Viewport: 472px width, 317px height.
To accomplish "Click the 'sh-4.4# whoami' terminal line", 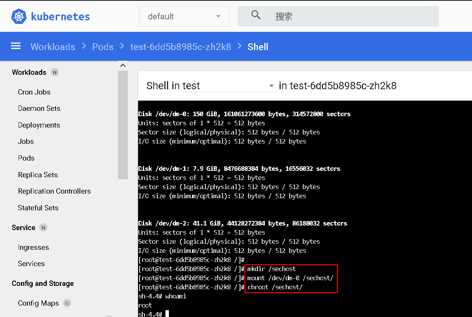I will (162, 296).
